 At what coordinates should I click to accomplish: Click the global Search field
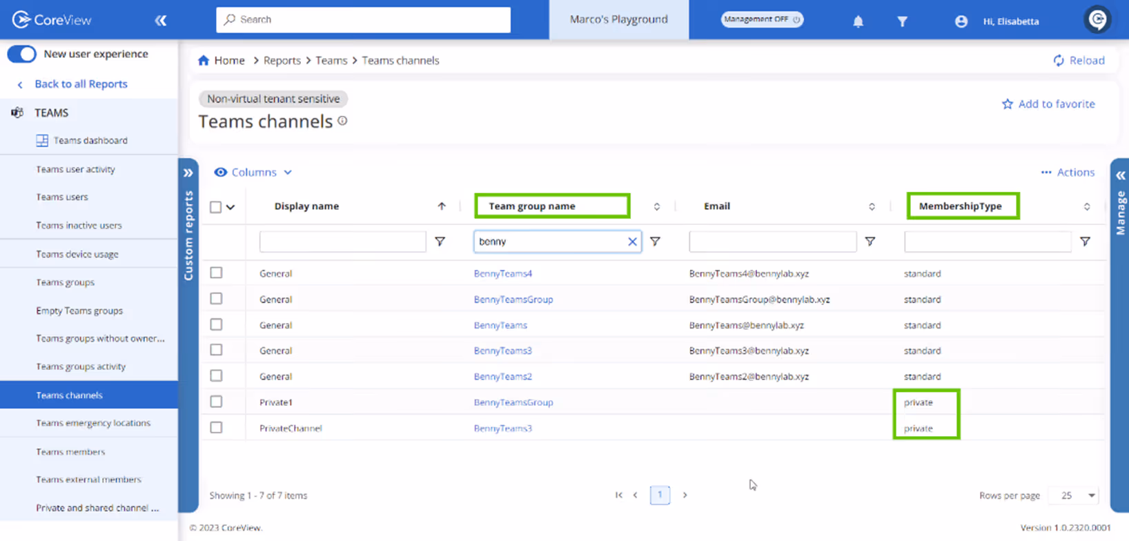pyautogui.click(x=364, y=20)
